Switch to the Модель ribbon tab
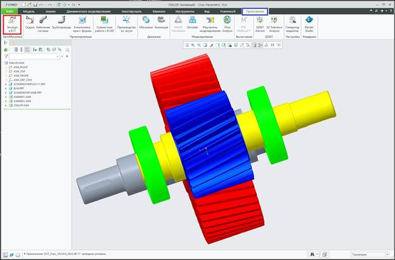 29,11
